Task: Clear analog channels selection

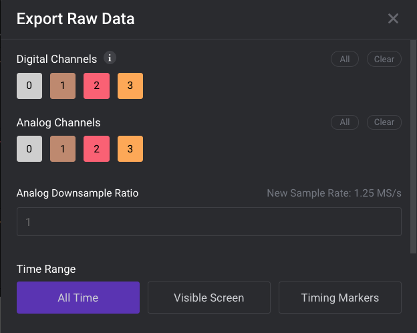Action: pos(384,122)
